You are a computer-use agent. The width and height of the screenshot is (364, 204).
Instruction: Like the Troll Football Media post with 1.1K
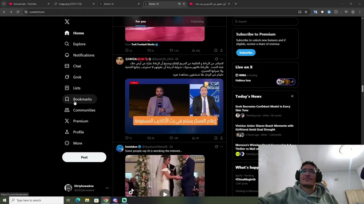click(174, 50)
